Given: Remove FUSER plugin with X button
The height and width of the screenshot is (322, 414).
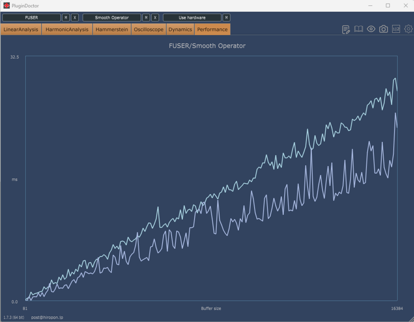Looking at the screenshot, I should pos(75,18).
